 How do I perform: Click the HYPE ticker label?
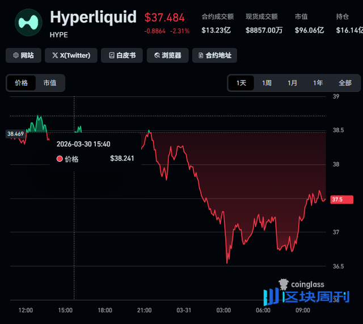click(59, 35)
